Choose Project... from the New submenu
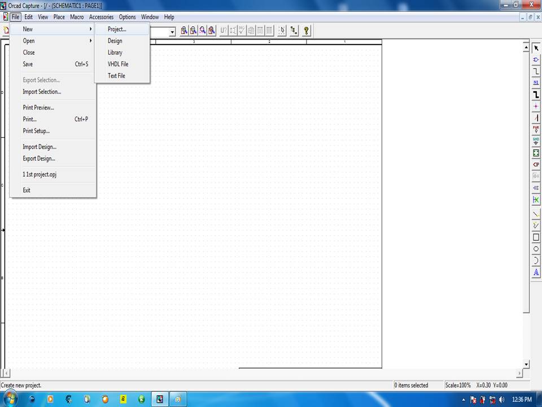The image size is (542, 407). 122,29
